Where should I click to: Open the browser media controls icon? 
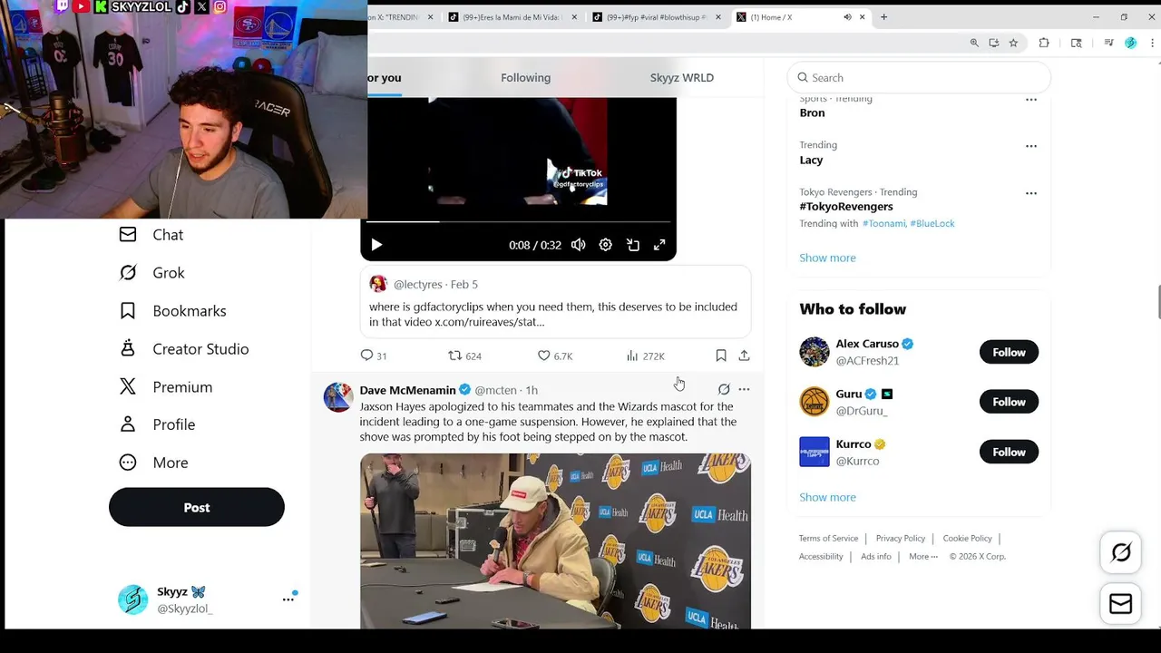[x=1108, y=43]
